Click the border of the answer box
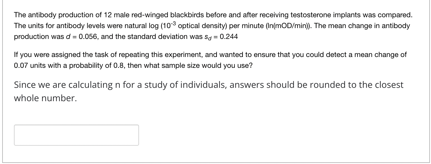Viewport: 431px width, 164px height. [76, 125]
